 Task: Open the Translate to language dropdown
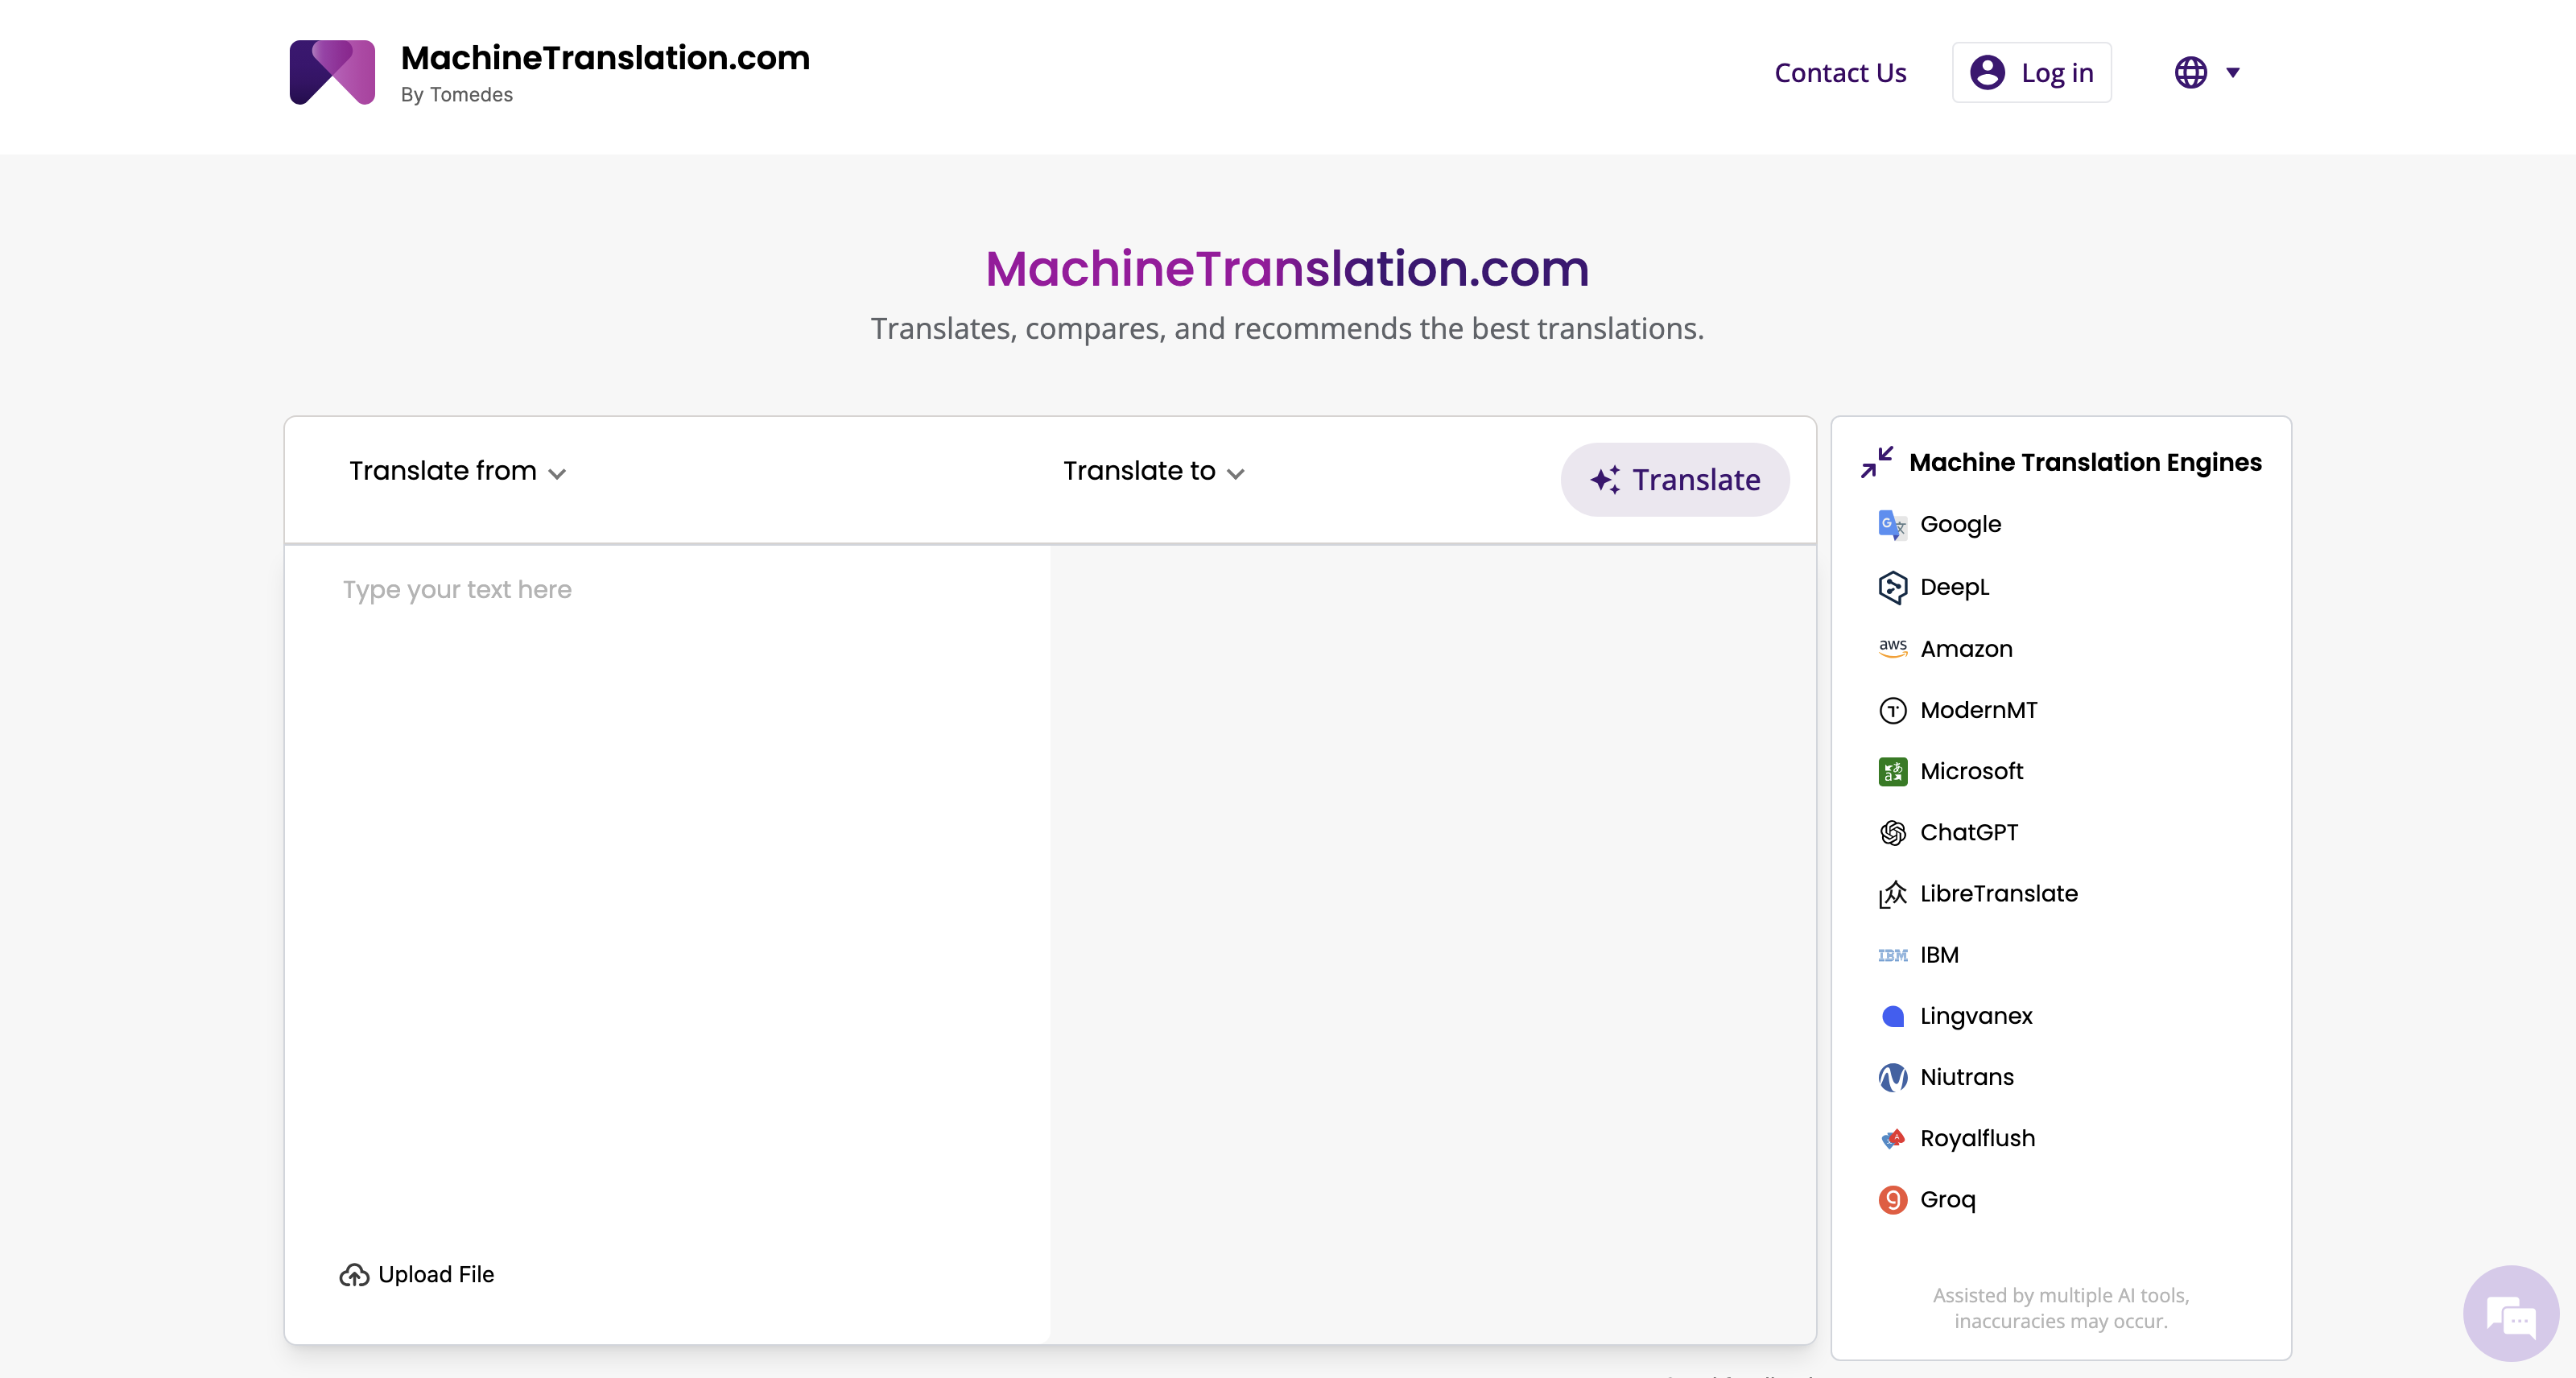pyautogui.click(x=1153, y=471)
